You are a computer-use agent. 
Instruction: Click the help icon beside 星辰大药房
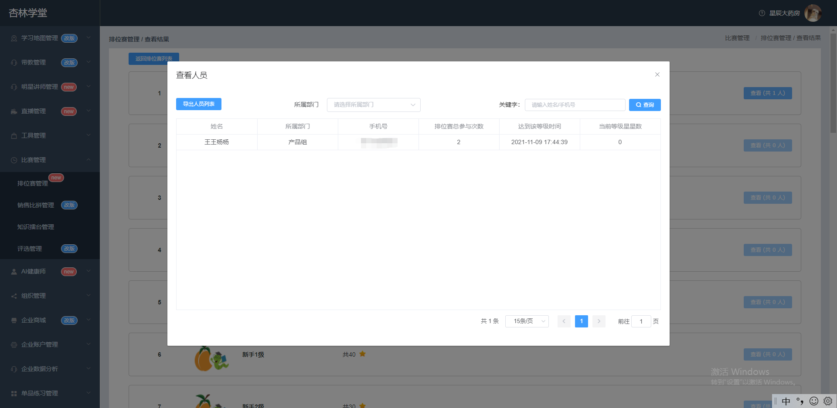click(762, 13)
